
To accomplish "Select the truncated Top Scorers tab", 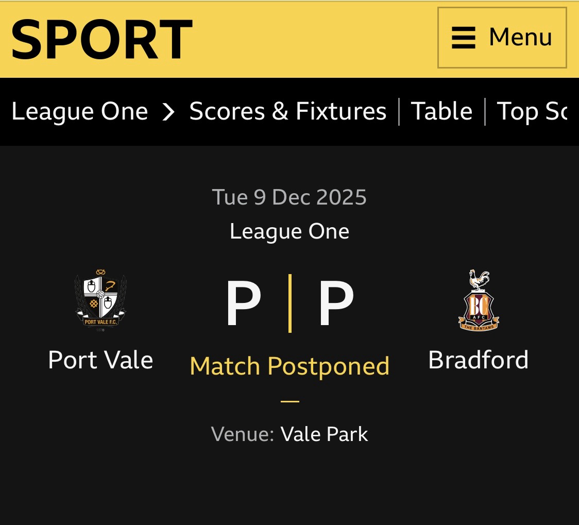I will (x=532, y=111).
